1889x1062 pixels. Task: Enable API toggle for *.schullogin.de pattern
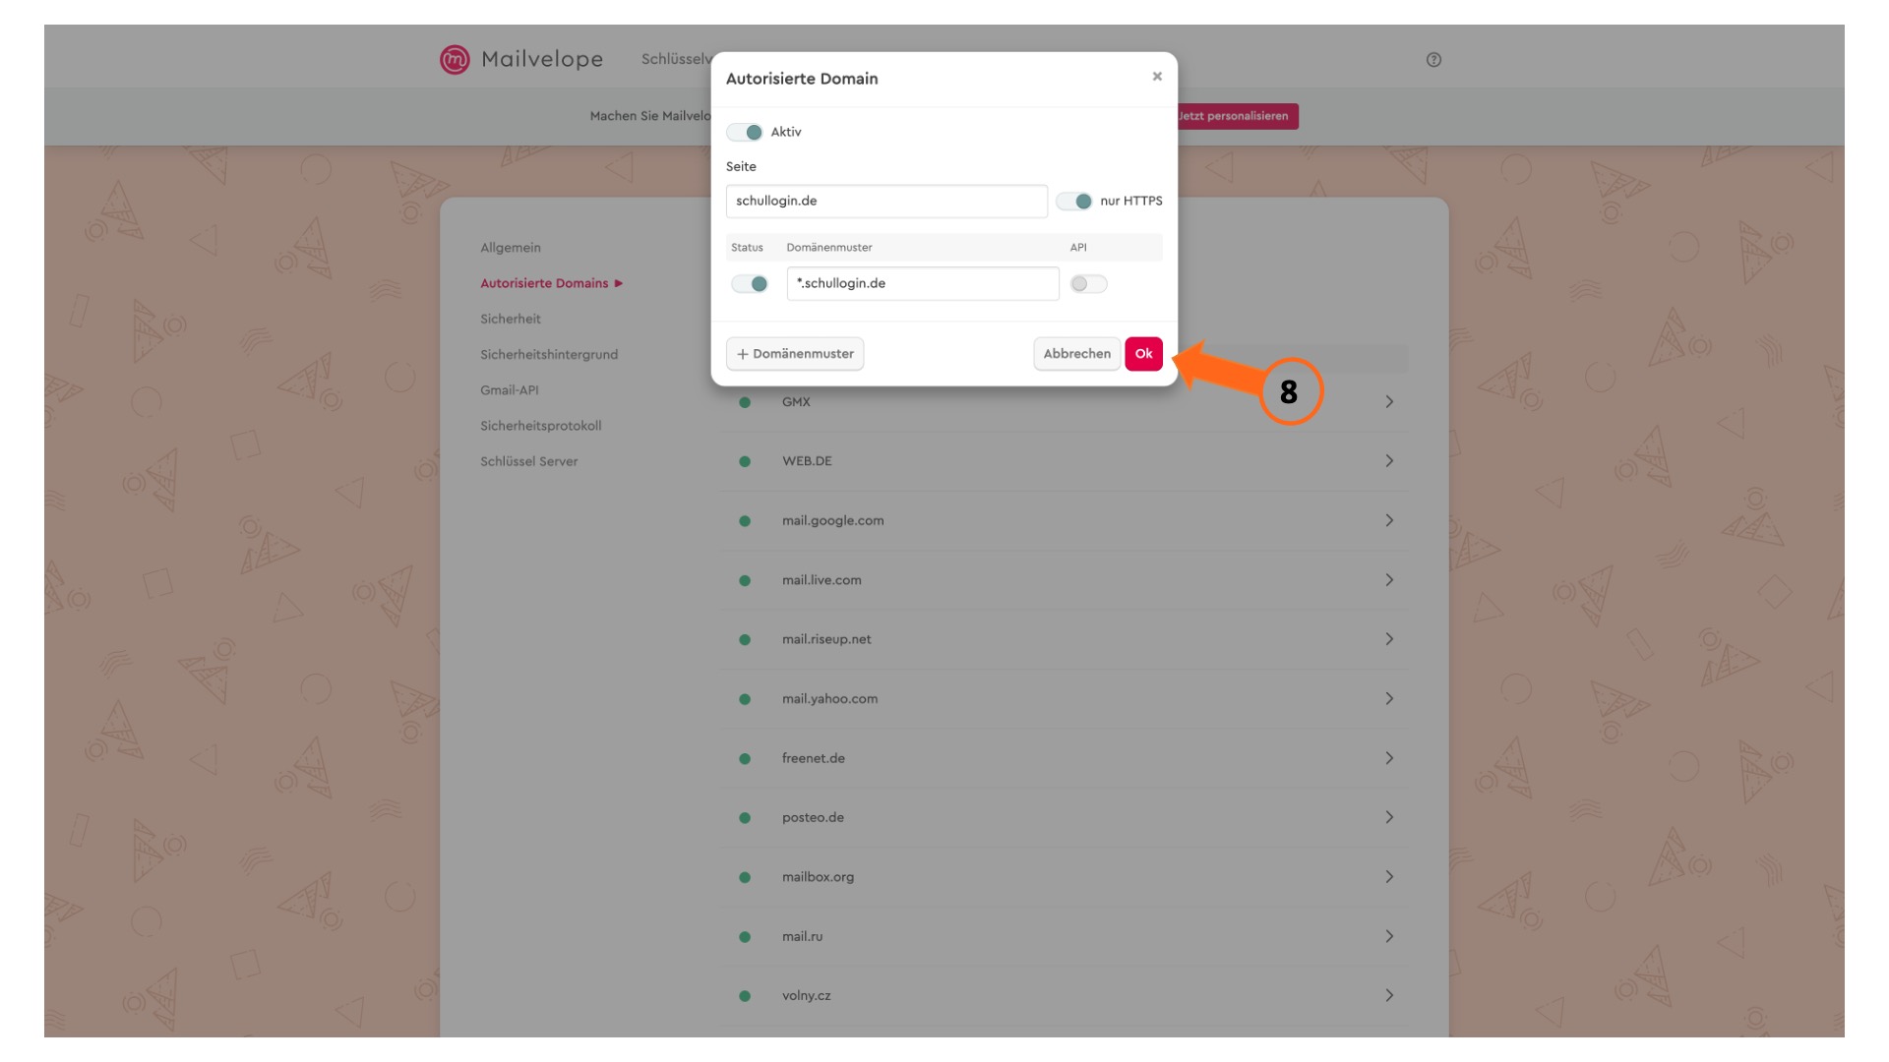1088,284
